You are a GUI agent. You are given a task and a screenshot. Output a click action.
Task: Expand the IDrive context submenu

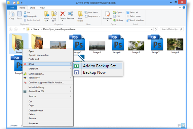point(48,64)
